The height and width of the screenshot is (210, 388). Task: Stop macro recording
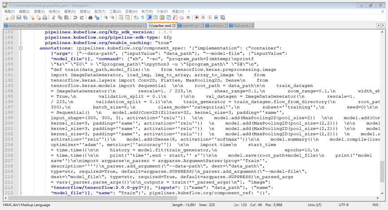(203, 17)
